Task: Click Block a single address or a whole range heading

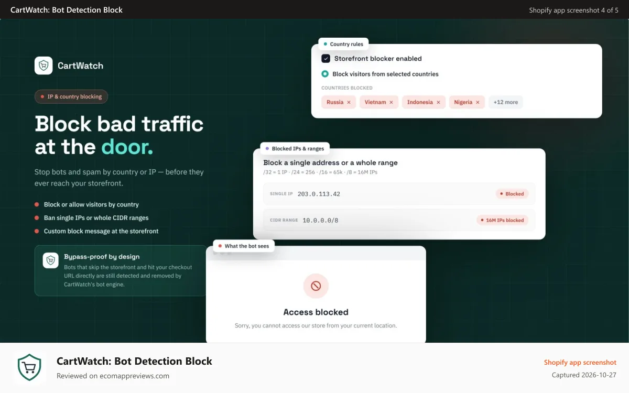Action: 330,162
